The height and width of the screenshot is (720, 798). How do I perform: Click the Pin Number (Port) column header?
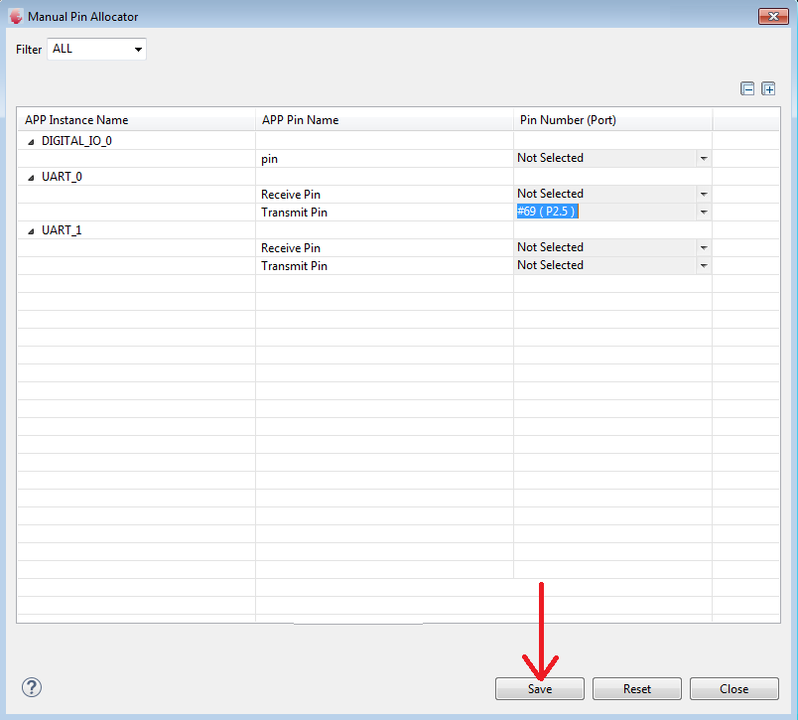[x=612, y=120]
